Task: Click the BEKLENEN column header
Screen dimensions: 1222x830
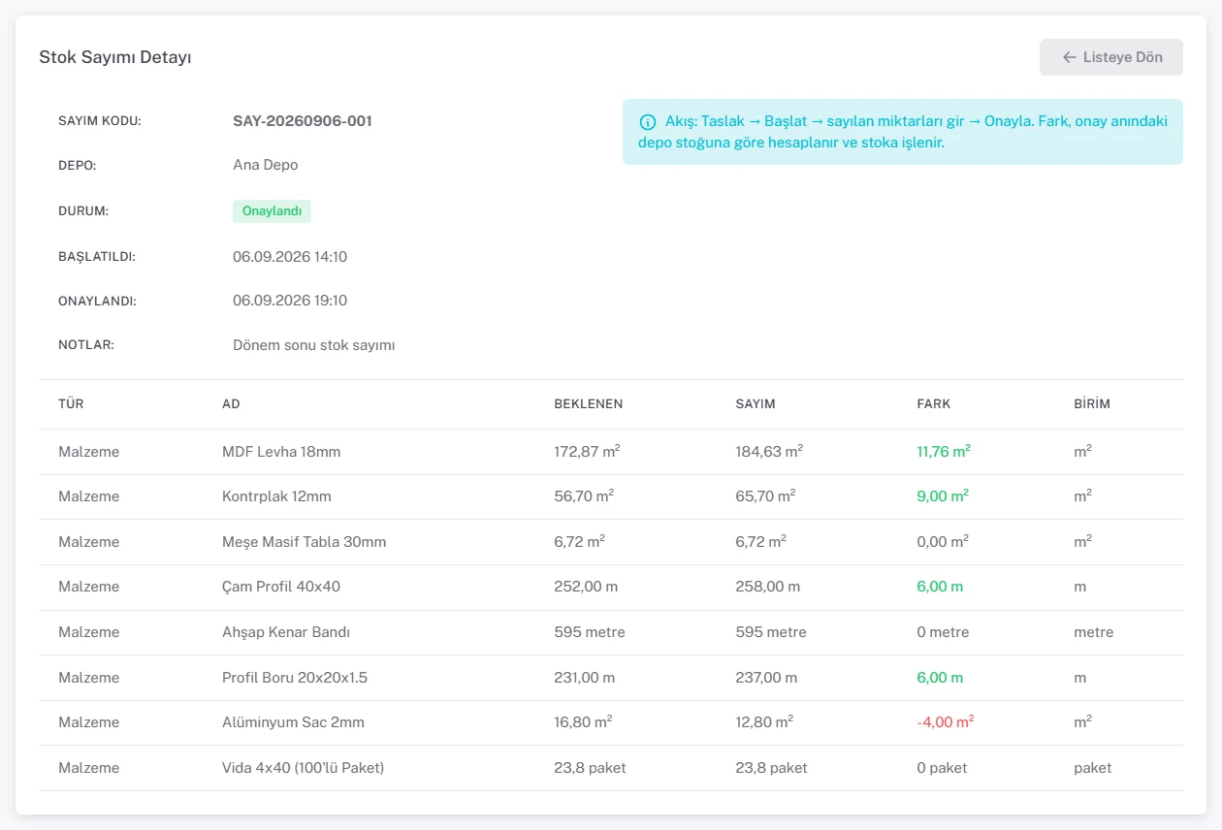Action: [589, 403]
